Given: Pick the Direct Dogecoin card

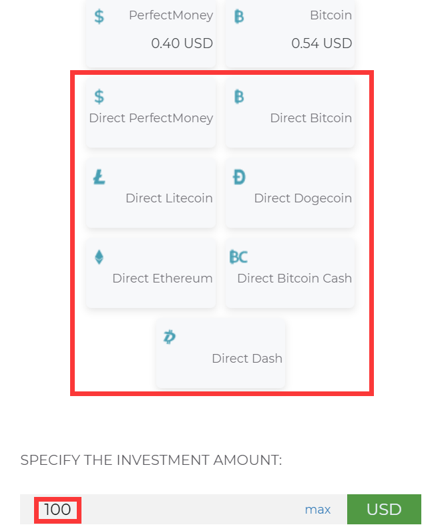Looking at the screenshot, I should pyautogui.click(x=290, y=193).
